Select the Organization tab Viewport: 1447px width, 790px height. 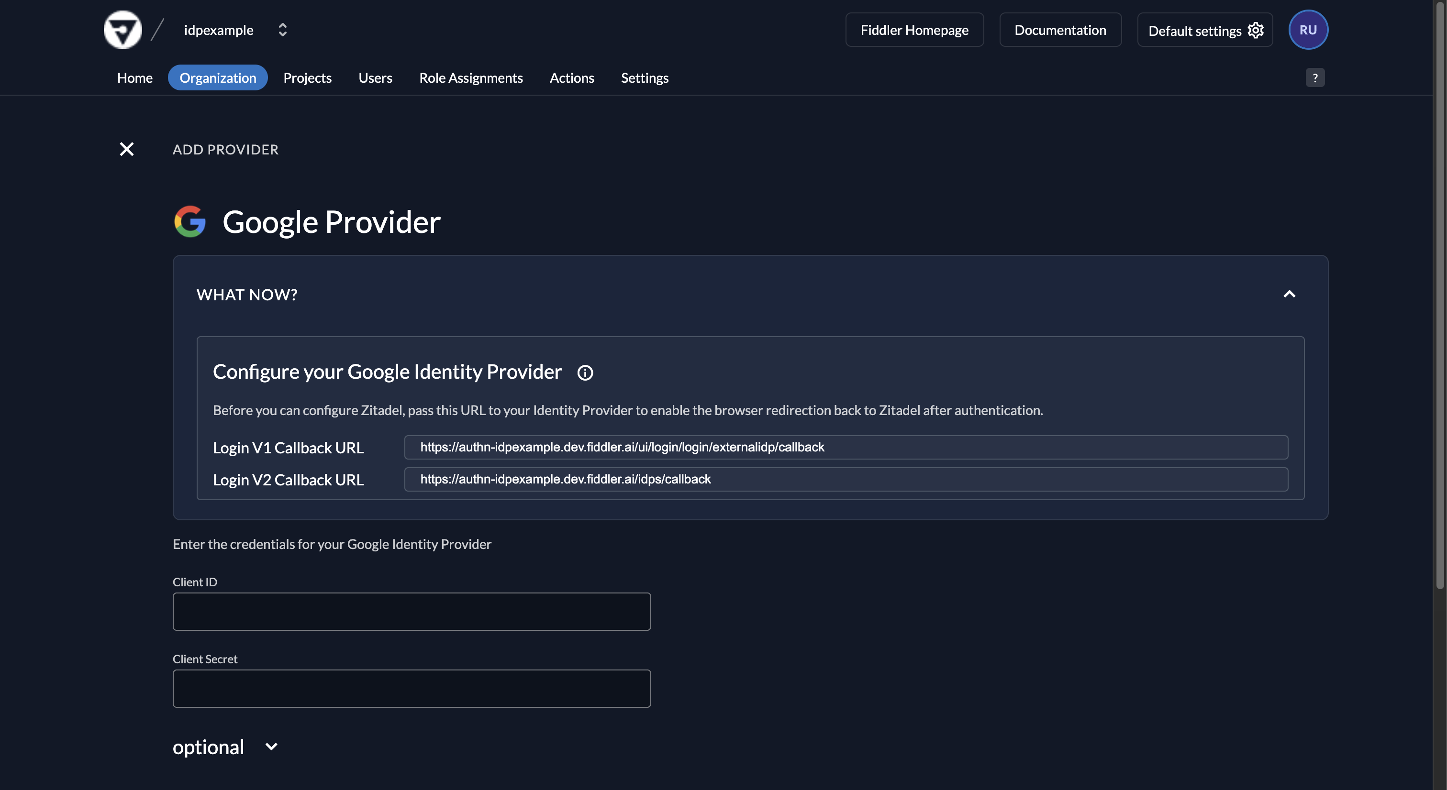click(218, 77)
